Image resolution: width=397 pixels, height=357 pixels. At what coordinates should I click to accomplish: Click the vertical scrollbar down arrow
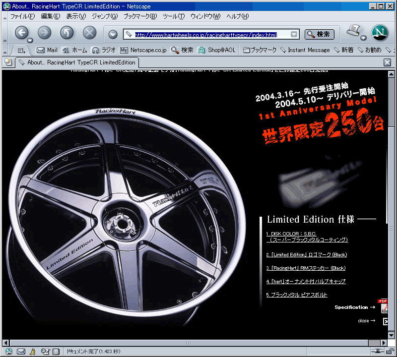[391, 335]
